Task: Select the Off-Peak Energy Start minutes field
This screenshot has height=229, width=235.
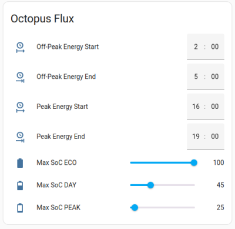Action: pyautogui.click(x=215, y=47)
